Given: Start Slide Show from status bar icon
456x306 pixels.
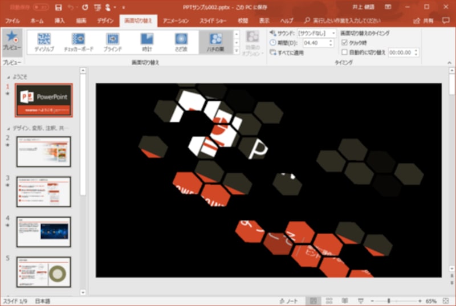Looking at the screenshot, I should point(360,301).
